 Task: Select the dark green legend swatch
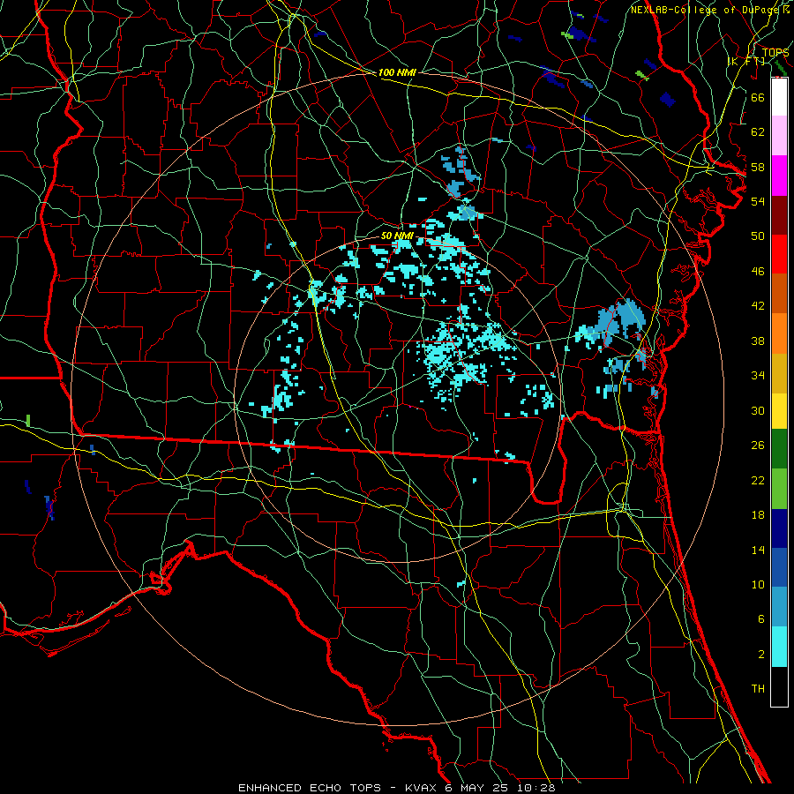(x=779, y=449)
